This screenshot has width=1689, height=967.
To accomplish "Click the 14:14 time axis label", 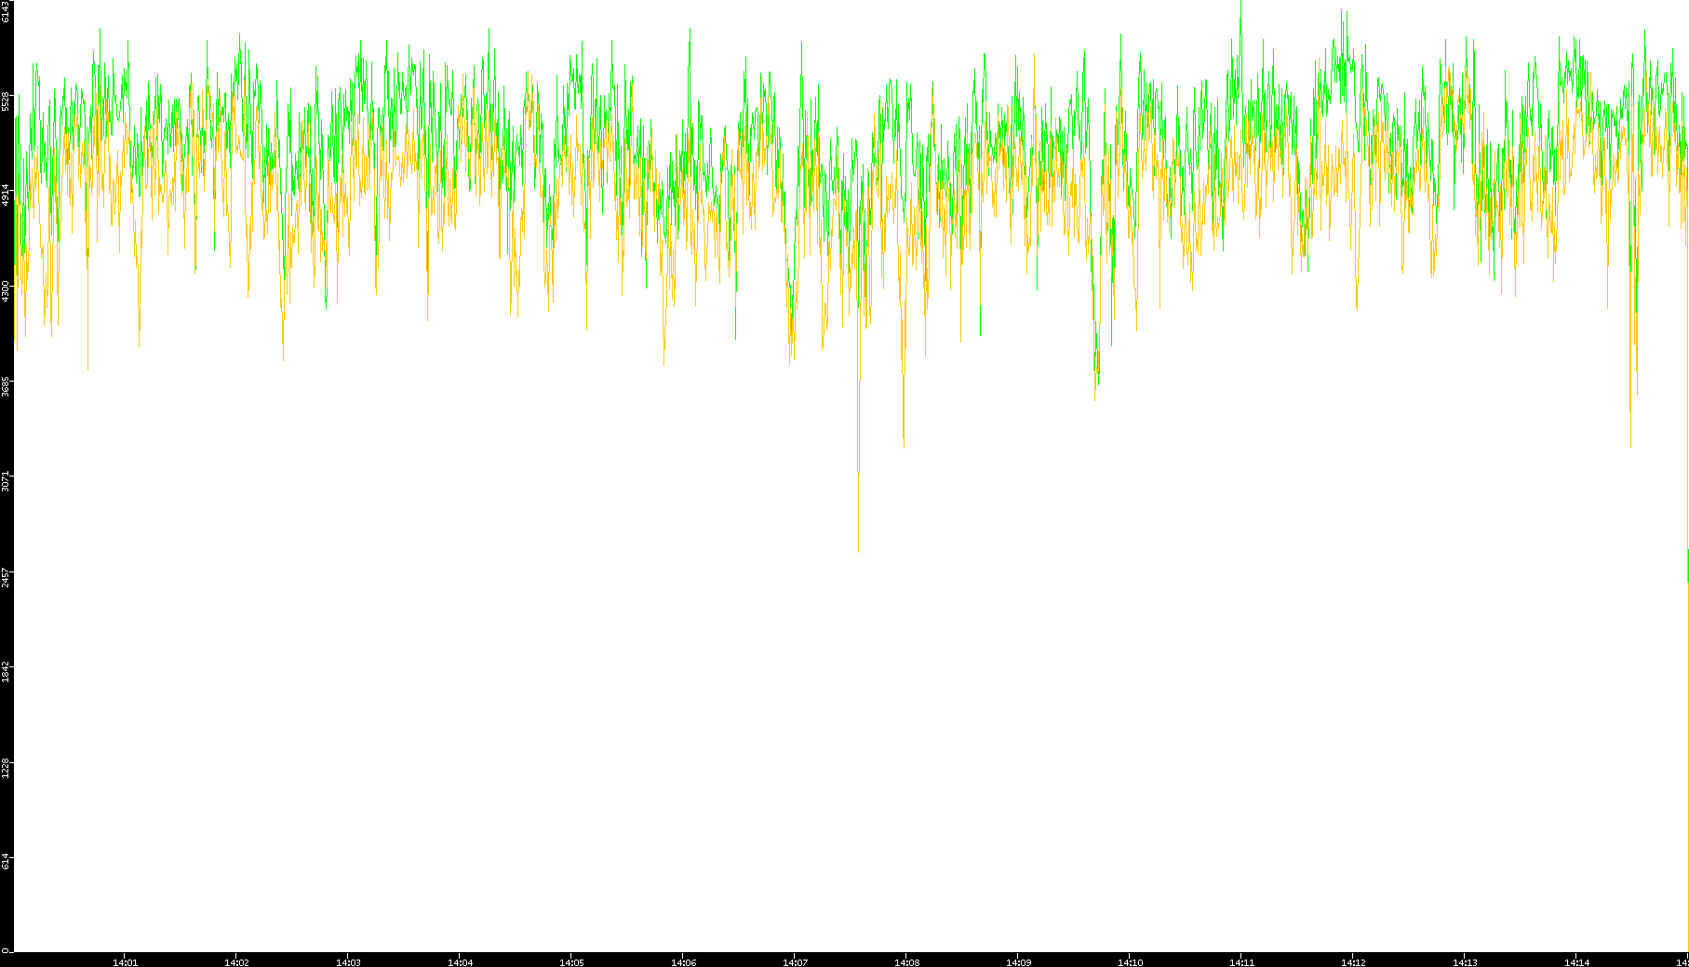I will tap(1576, 962).
